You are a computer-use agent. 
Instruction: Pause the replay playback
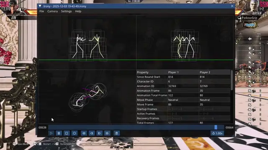click(59, 133)
